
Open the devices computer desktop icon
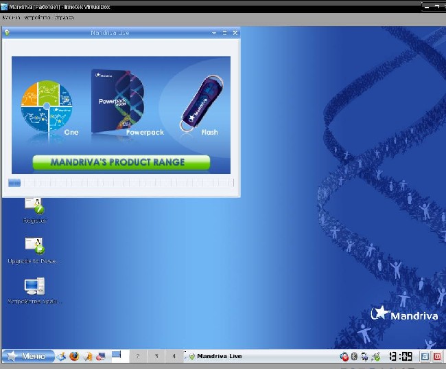[34, 291]
